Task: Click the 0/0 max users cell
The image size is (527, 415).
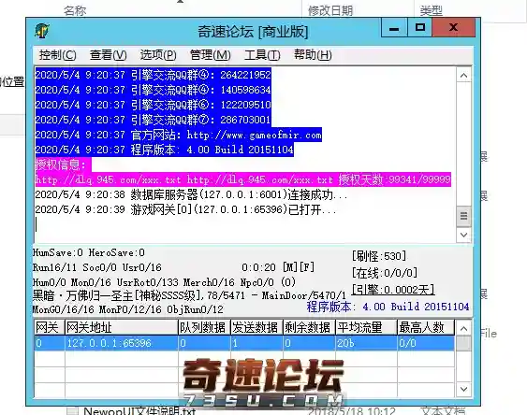Action: 426,343
